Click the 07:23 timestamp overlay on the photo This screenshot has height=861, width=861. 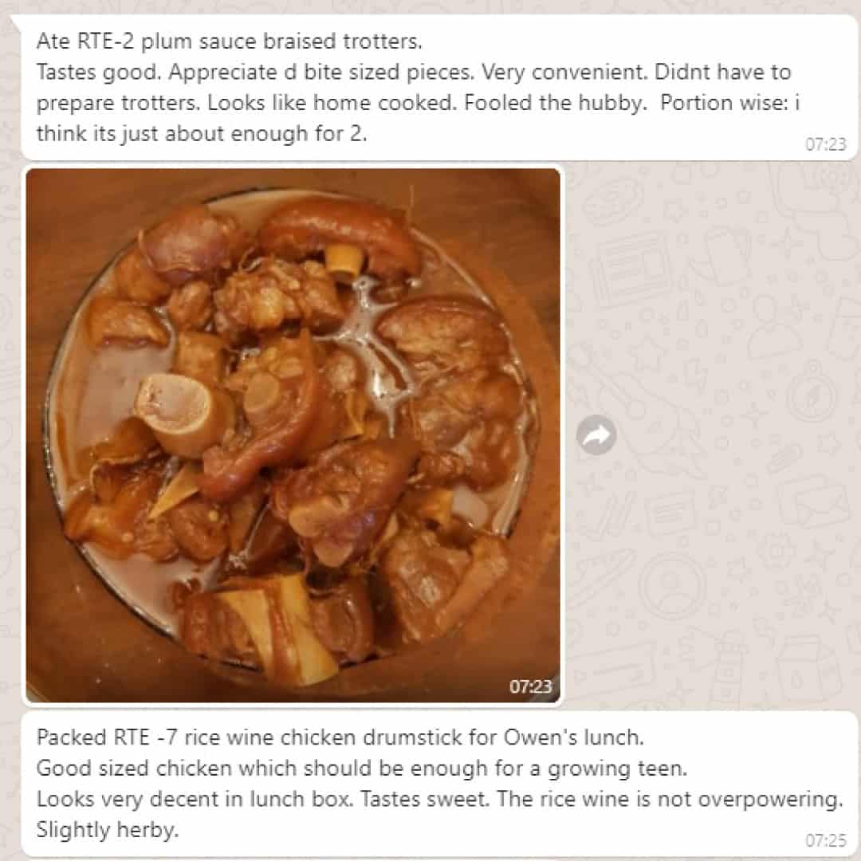530,686
